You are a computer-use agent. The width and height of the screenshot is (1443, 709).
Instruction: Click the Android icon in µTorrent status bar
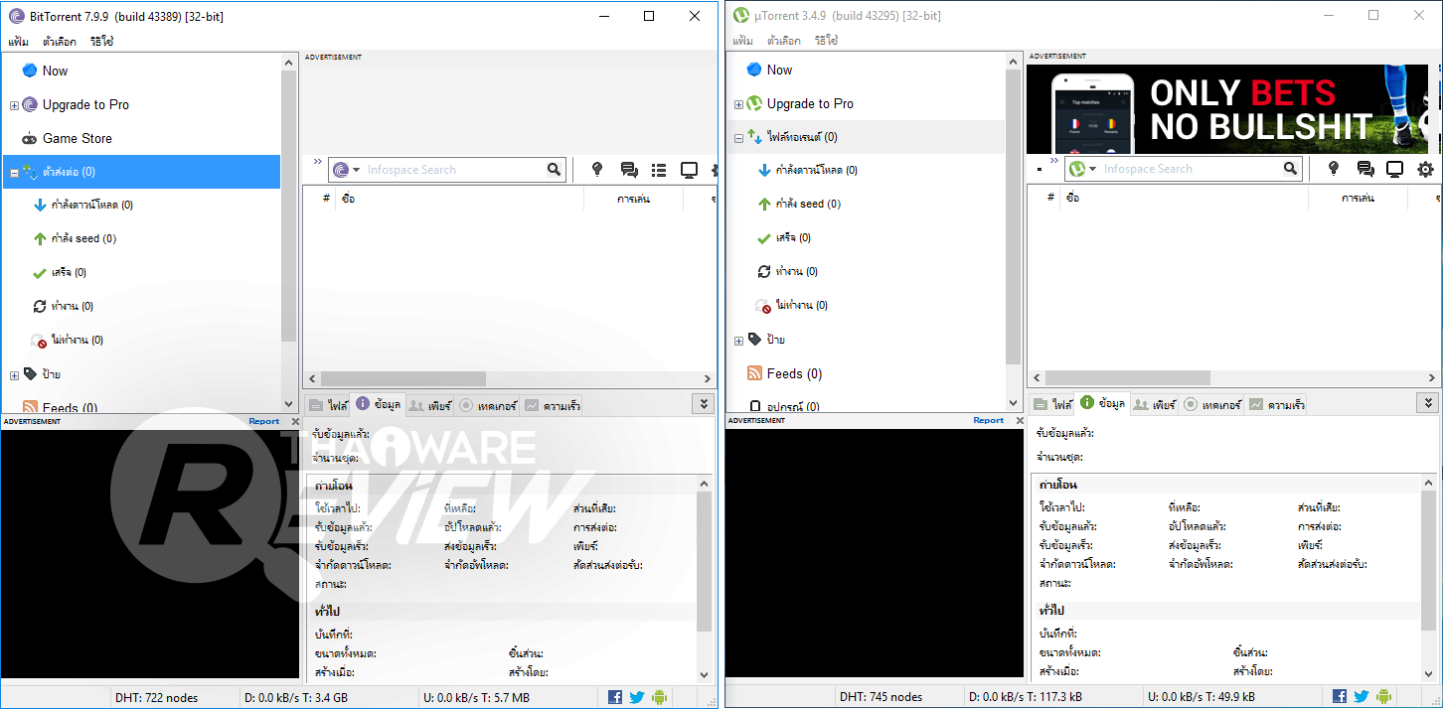[x=1383, y=696]
